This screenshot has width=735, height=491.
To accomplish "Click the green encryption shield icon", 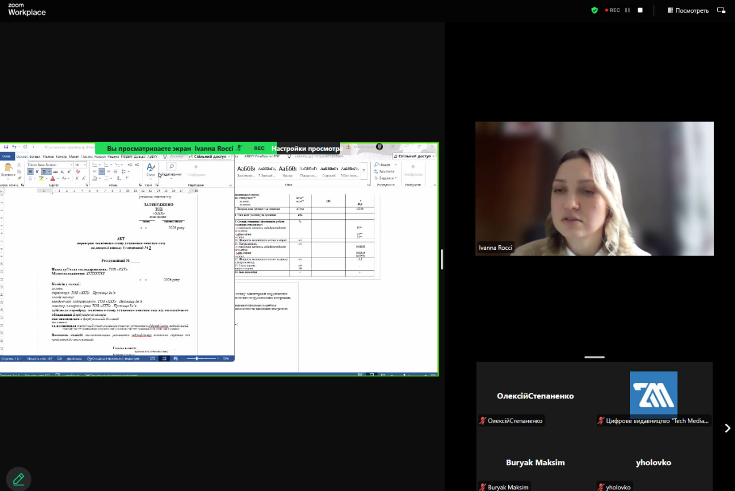I will 594,10.
